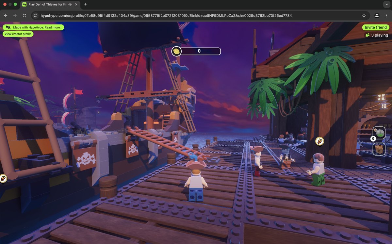
Task: Open the backpack inventory slot
Action: point(380,149)
